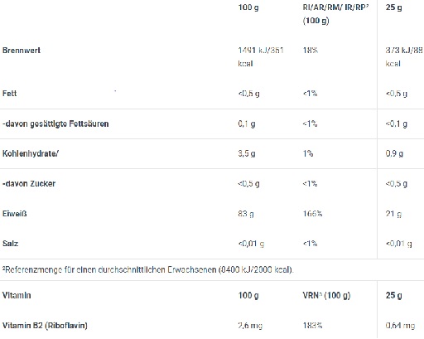Select the Eiweiß row label
Screen dimensions: 424x339
[x=15, y=214]
